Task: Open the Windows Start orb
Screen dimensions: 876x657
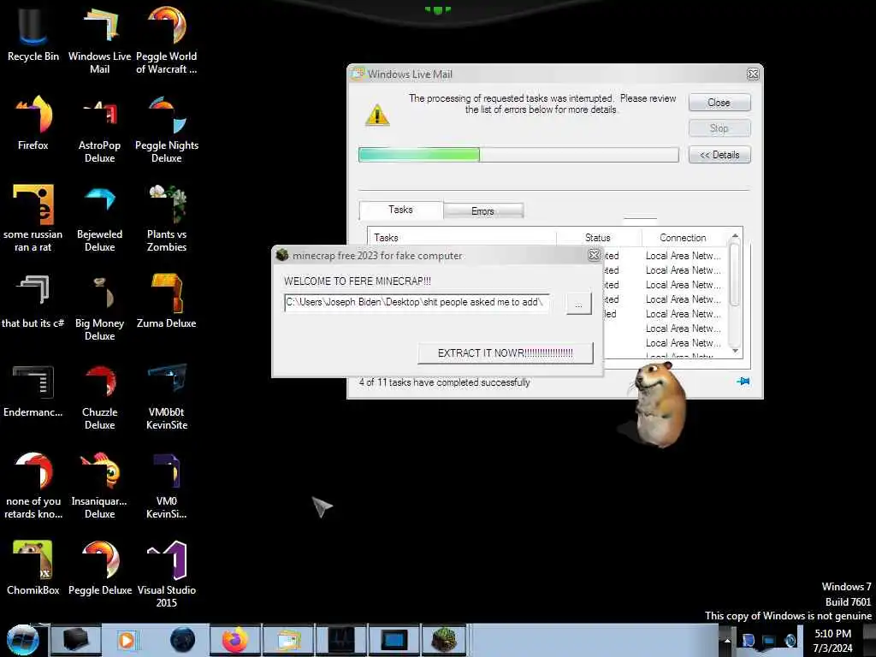Action: point(23,640)
